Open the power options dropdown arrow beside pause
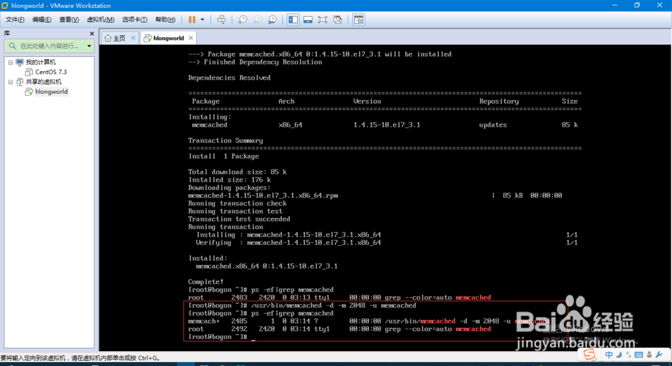The width and height of the screenshot is (672, 366). click(x=202, y=19)
